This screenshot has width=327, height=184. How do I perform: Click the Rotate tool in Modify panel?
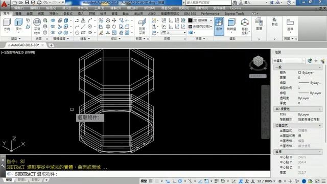pyautogui.click(x=114, y=27)
